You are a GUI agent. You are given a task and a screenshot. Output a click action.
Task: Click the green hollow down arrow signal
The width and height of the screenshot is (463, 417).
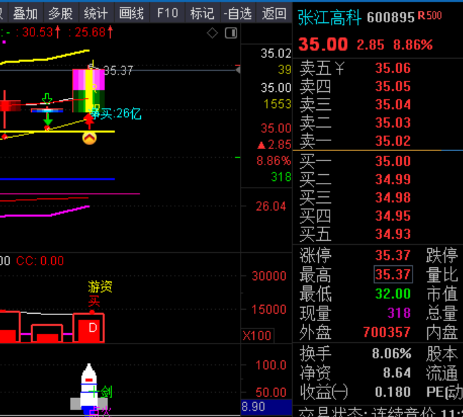(x=47, y=99)
